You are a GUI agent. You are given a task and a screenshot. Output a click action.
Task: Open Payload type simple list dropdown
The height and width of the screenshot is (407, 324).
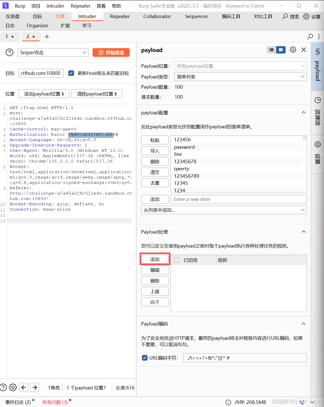click(240, 77)
